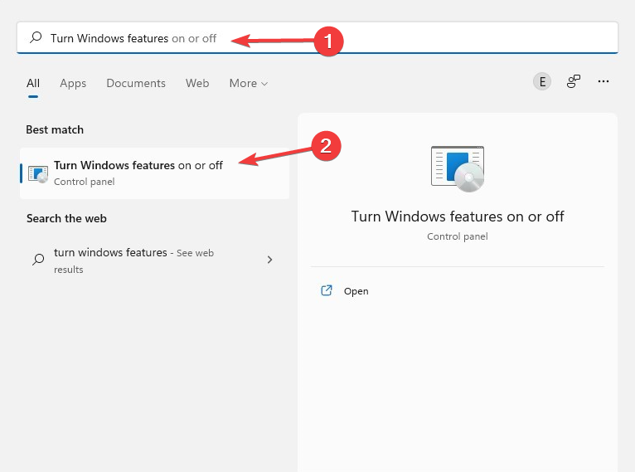
Task: Switch to the Apps tab
Action: tap(73, 83)
